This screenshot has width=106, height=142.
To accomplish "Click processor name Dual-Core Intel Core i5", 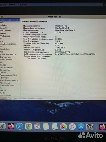I will point(65,30).
